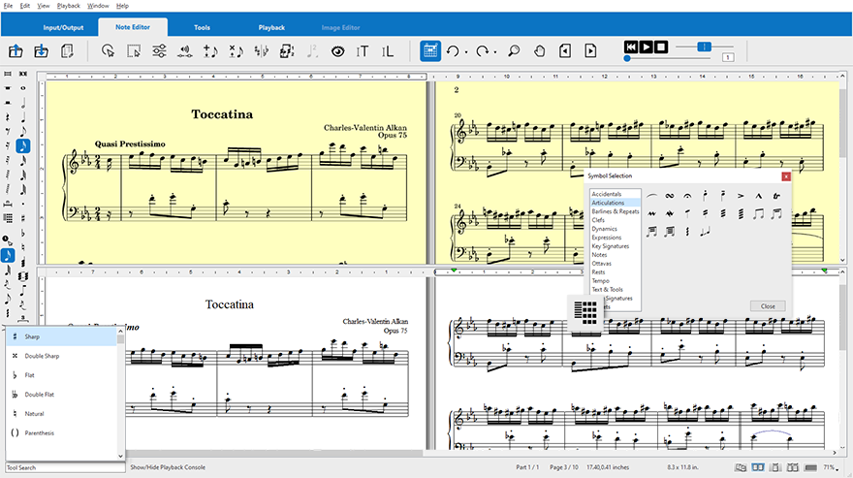Select Double Flat from the popup list
Viewport: 853px width, 478px height.
[x=61, y=395]
